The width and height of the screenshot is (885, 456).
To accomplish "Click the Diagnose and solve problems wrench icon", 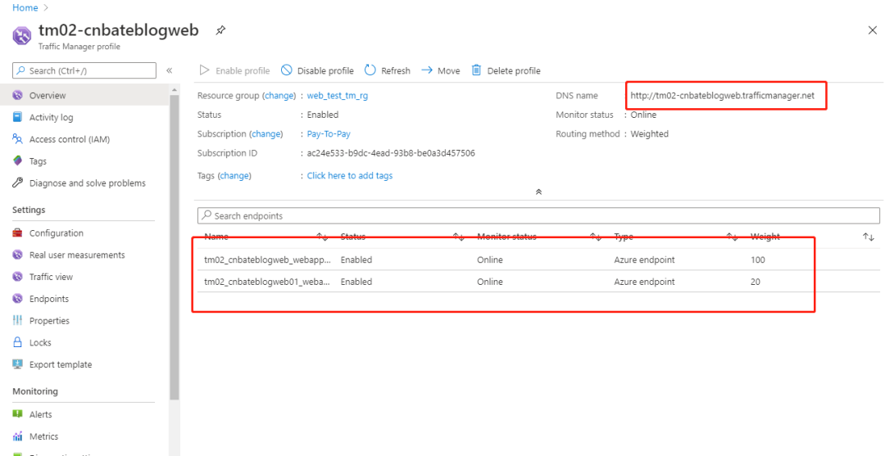I will (x=17, y=183).
